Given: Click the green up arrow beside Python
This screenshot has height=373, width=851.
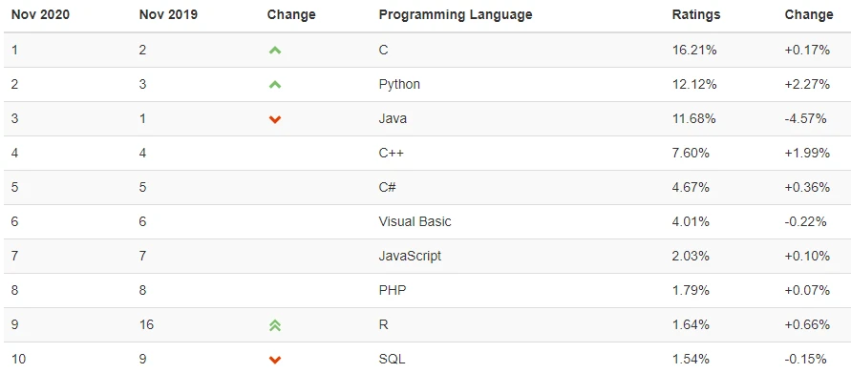Looking at the screenshot, I should [275, 85].
